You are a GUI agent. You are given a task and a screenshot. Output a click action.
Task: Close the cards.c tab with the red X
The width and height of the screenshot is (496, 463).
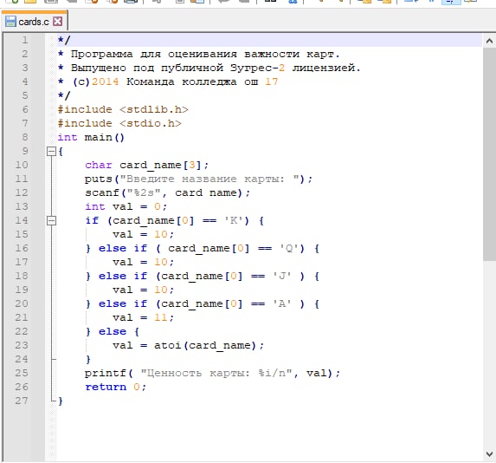58,21
